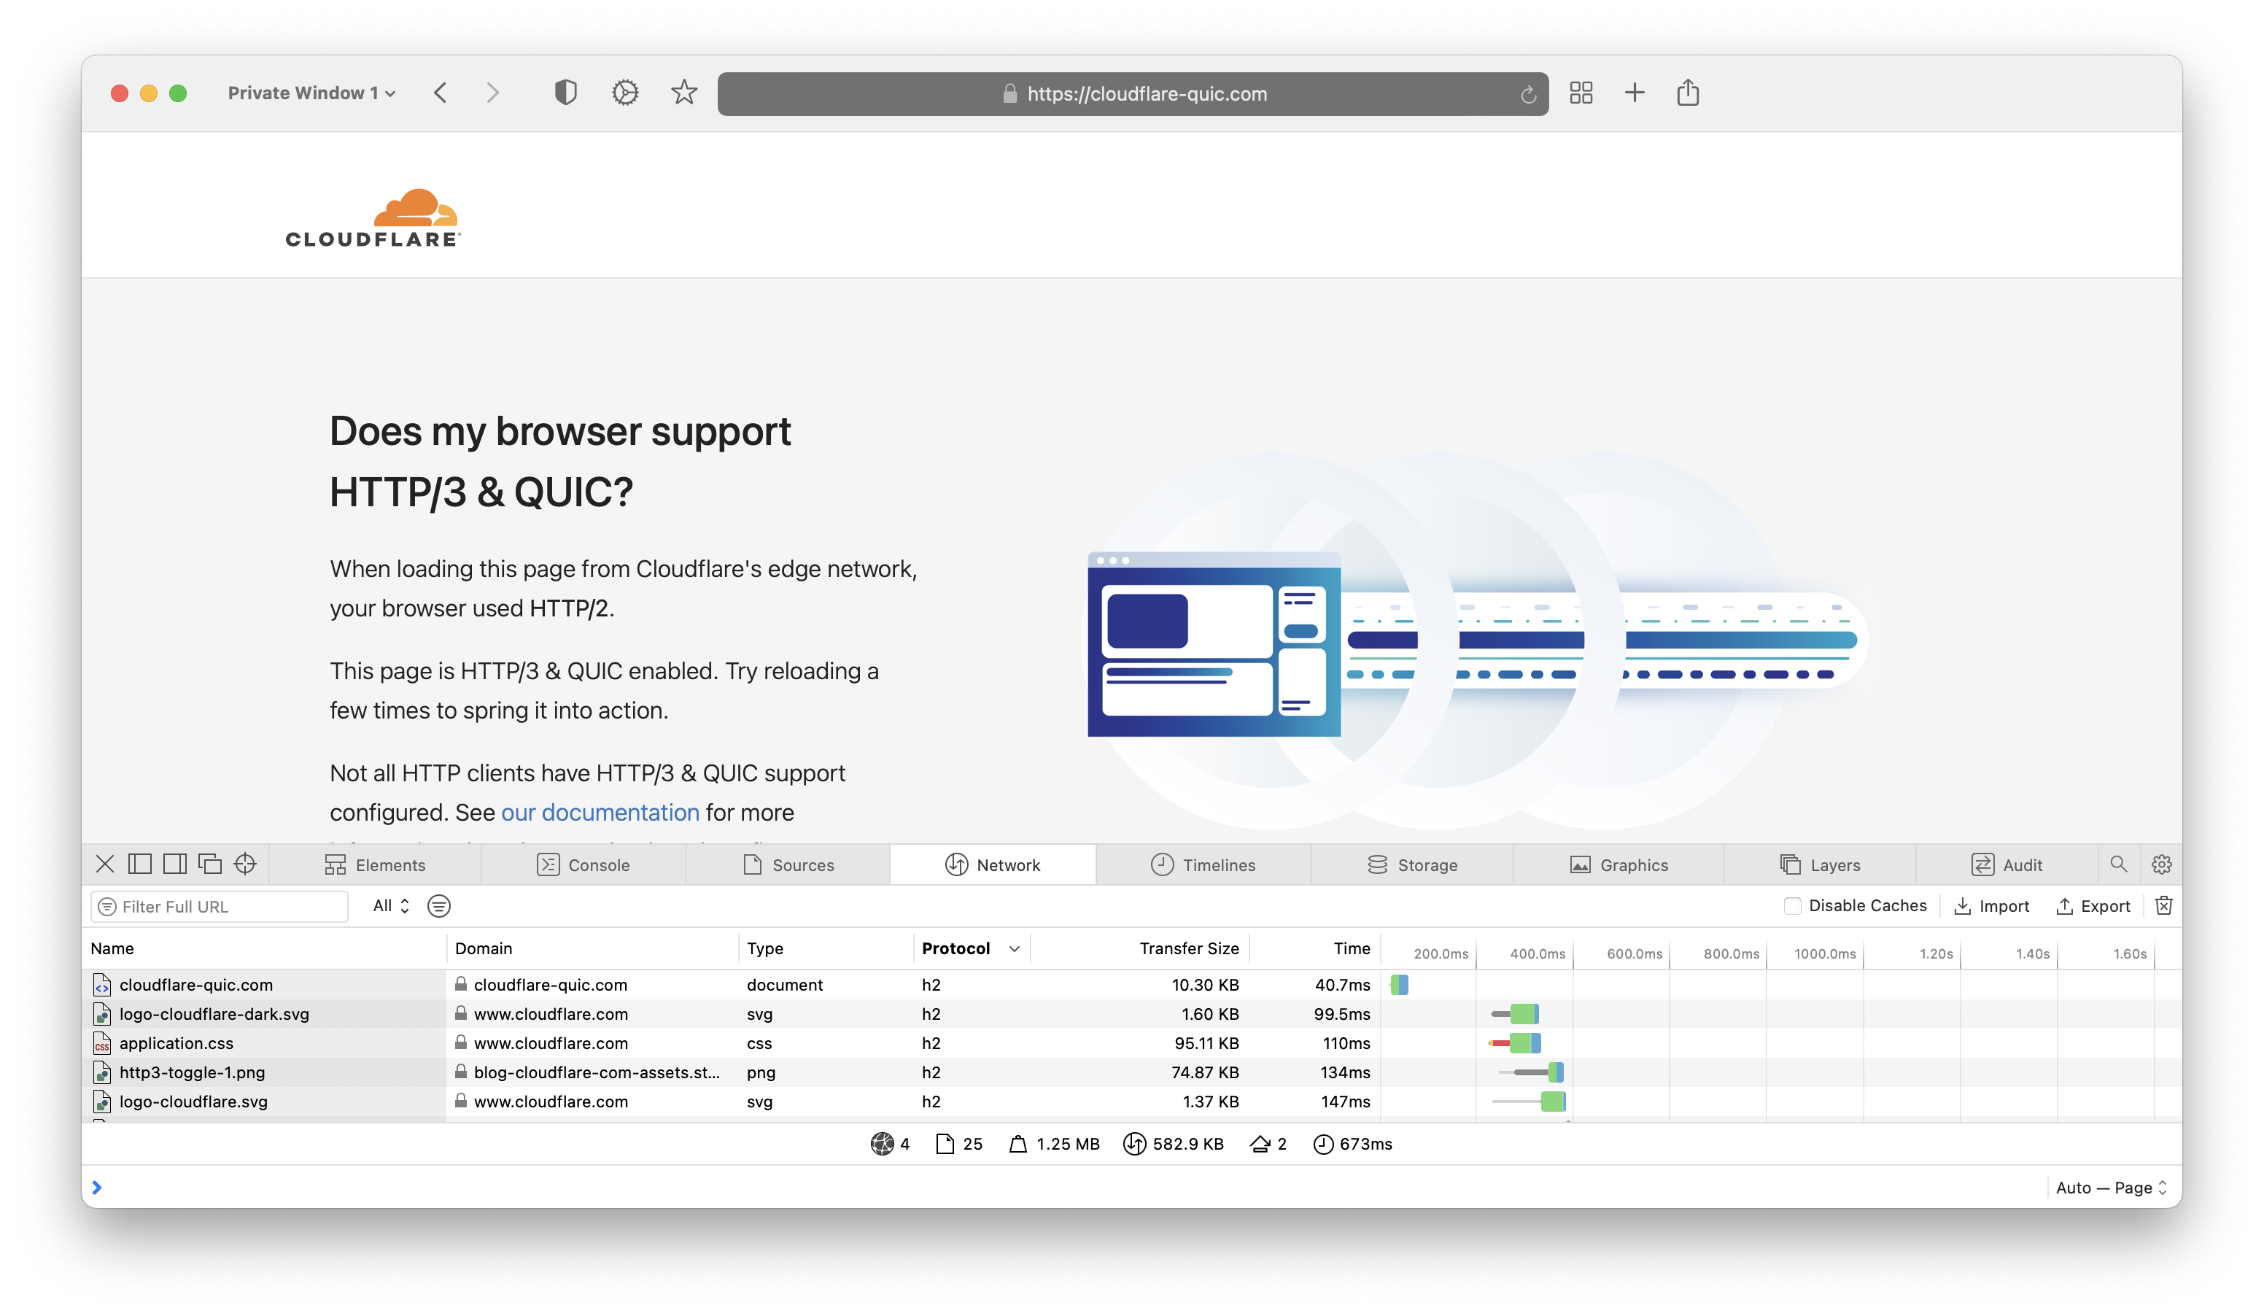The height and width of the screenshot is (1316, 2264).
Task: Enable the Disable Caches checkbox
Action: point(1794,905)
